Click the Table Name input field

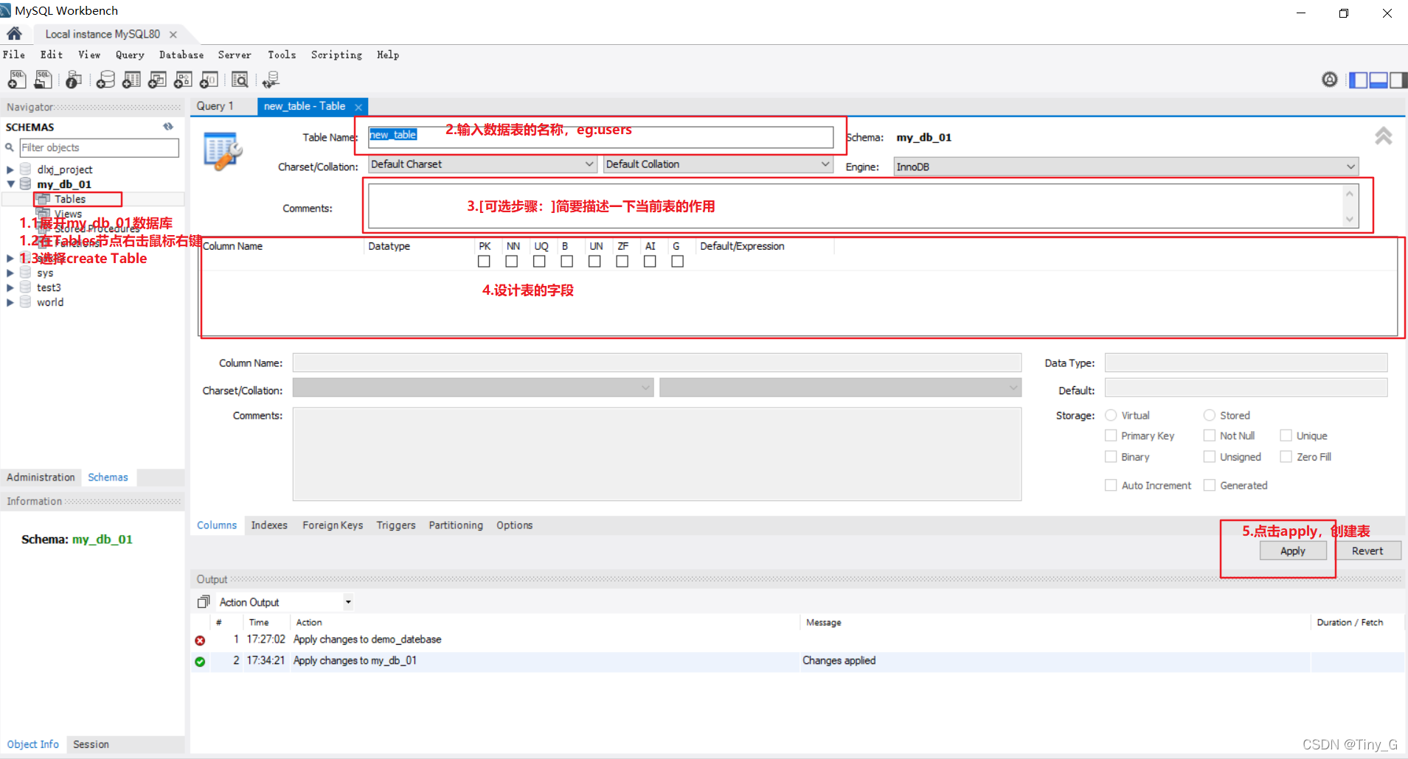tap(600, 137)
